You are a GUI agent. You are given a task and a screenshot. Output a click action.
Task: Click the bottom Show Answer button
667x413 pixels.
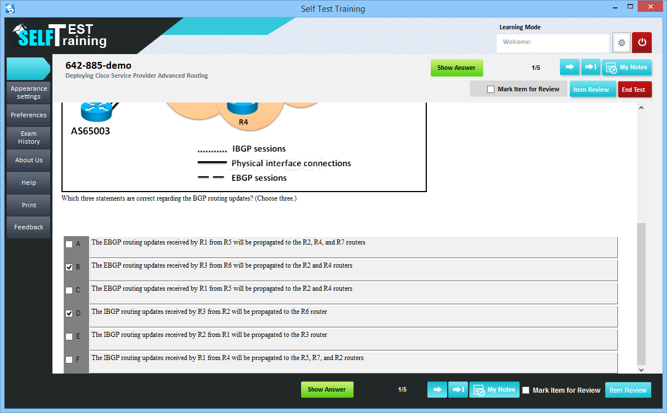click(x=326, y=390)
